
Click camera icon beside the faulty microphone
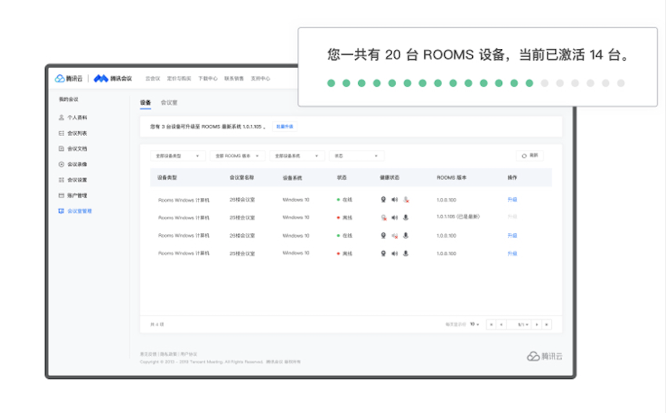[x=383, y=199]
